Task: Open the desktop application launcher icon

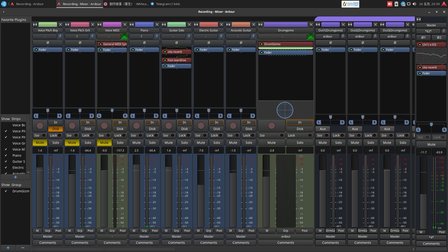Action: 4,4
